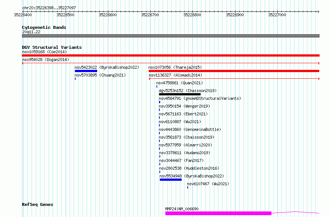The height and width of the screenshot is (217, 330).
Task: Click the gray 20q11.22 cytogenetic band
Action: click(171, 36)
